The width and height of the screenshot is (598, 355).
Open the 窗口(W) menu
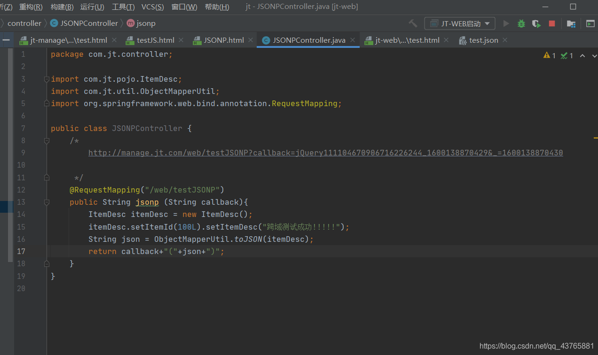[184, 7]
